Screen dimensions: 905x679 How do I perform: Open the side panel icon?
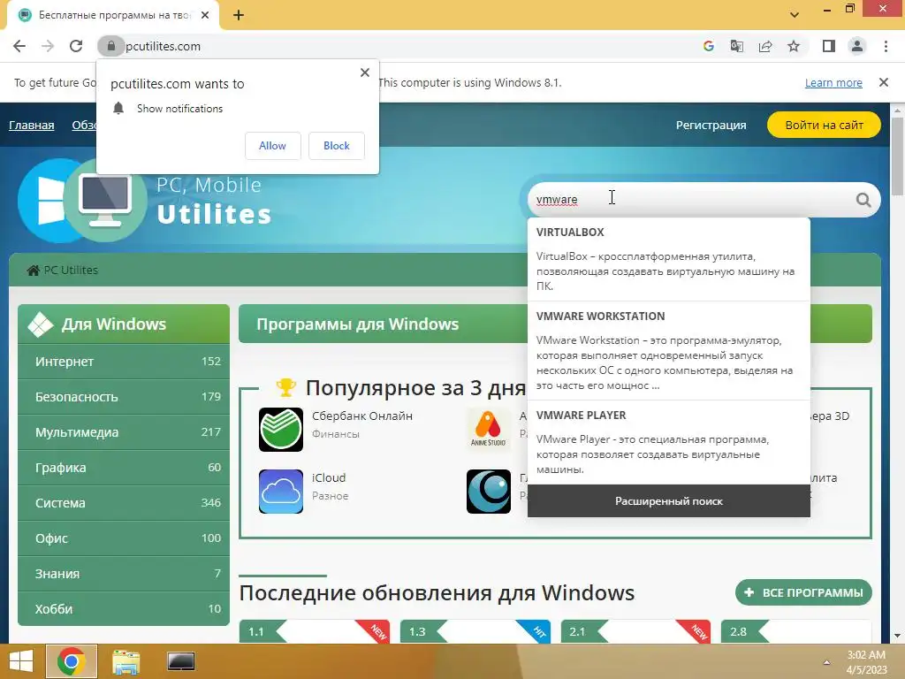point(829,46)
